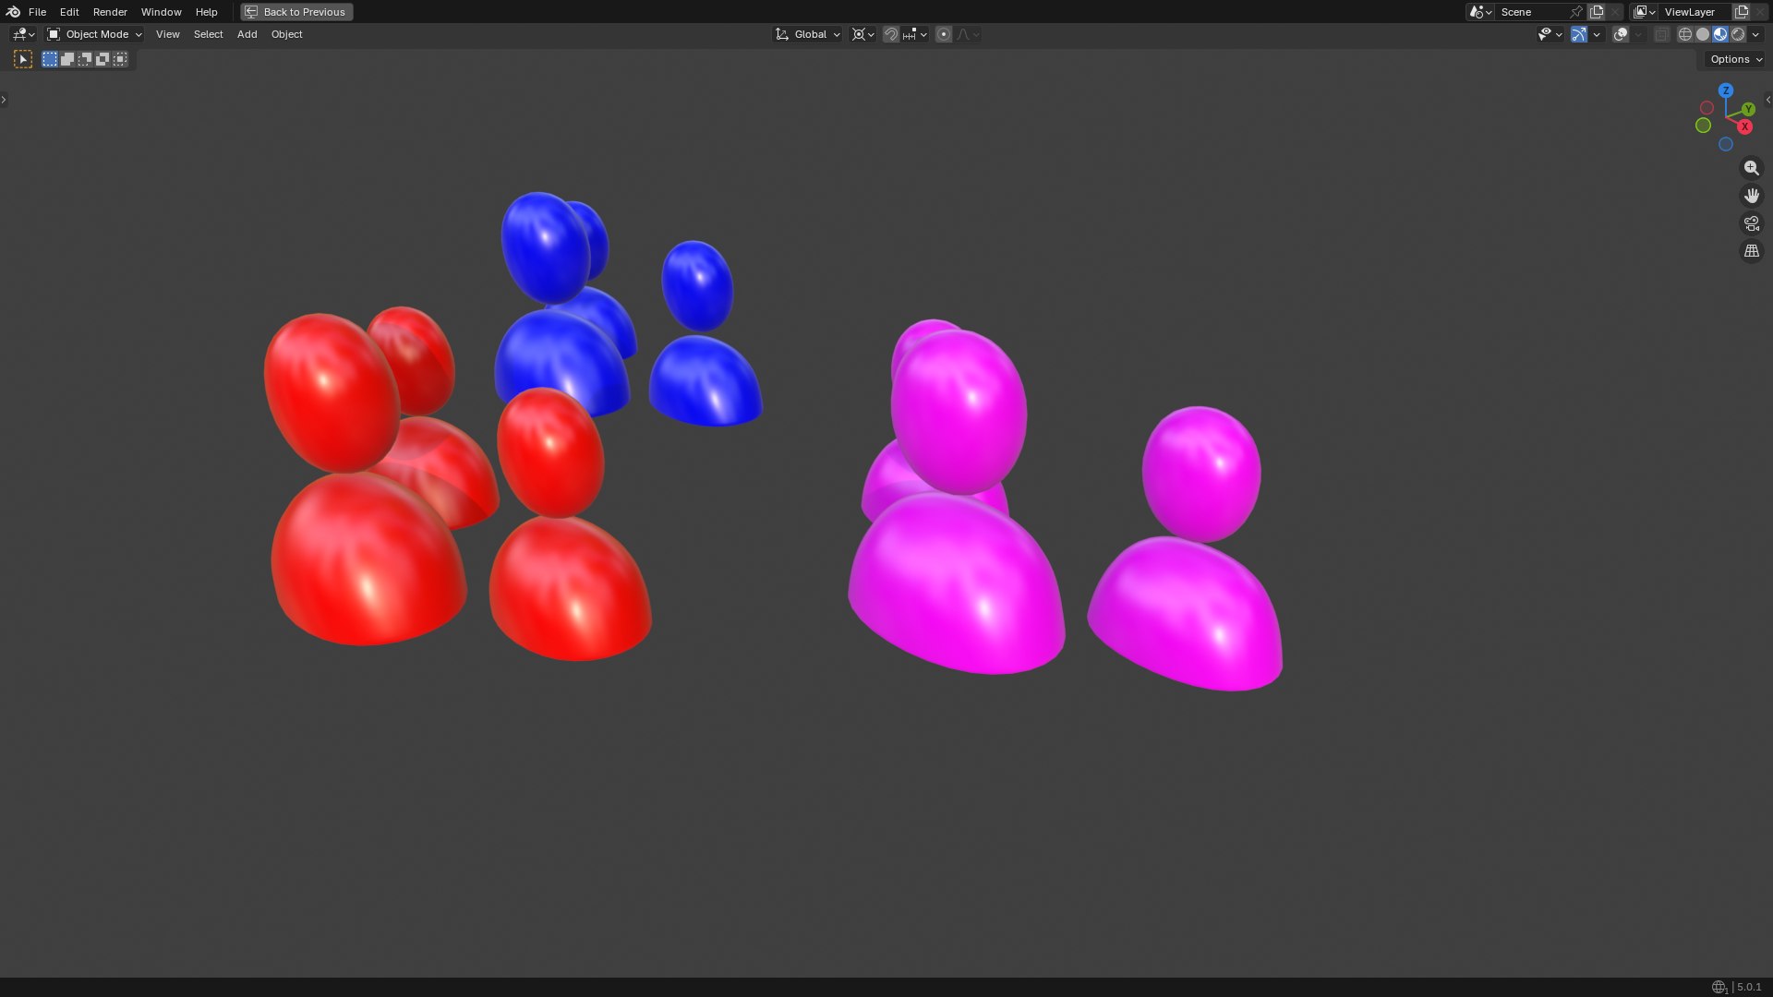Switch to solid shading
1773x997 pixels.
[x=1703, y=34]
